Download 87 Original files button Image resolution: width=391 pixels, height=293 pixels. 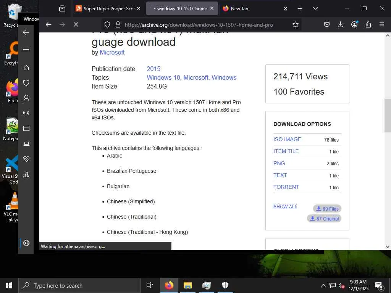324,219
